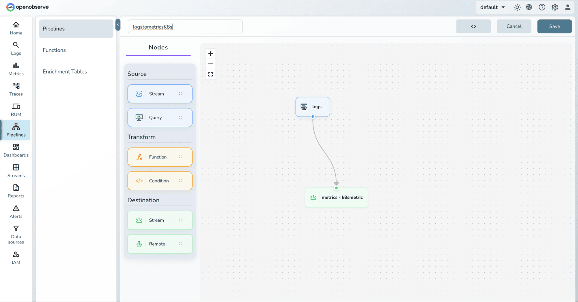Select the Alerts icon
578x302 pixels.
[x=16, y=211]
